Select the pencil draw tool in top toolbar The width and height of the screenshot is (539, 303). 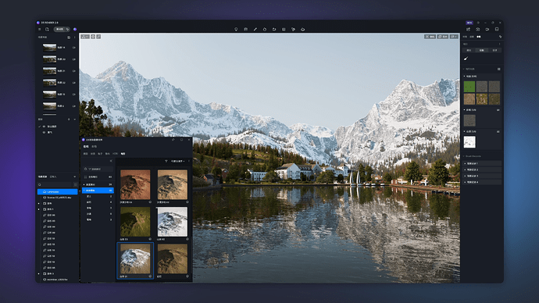(x=255, y=29)
